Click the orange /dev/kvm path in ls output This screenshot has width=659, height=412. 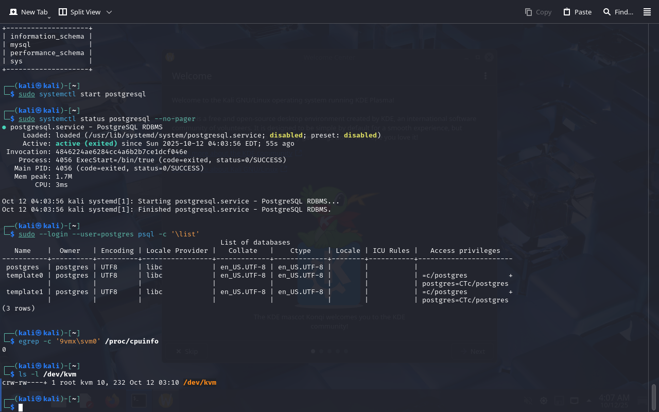[x=200, y=383]
